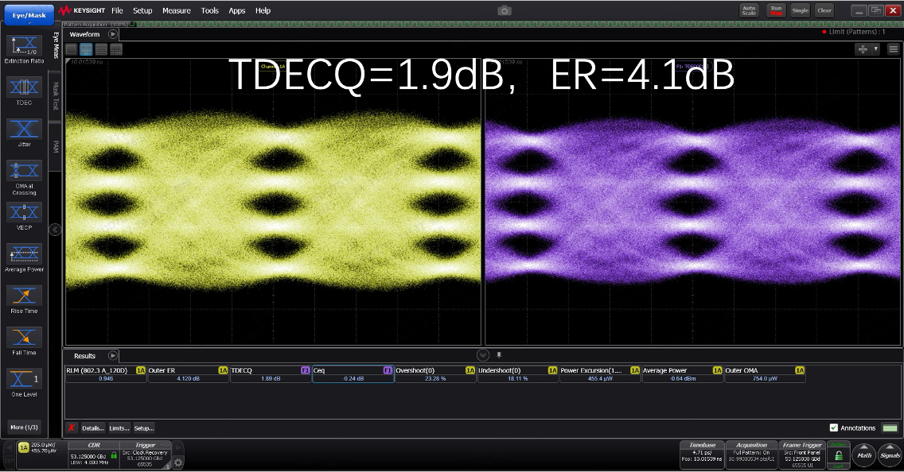Toggle the Run/Stop acquisition button
Screen dimensions: 904x472
coord(775,10)
